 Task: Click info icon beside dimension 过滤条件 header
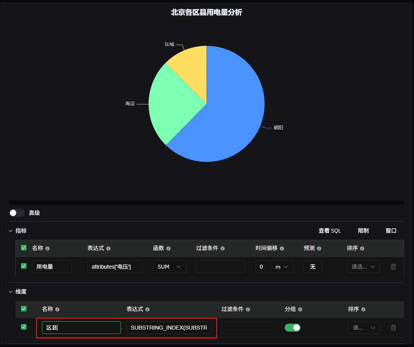[248, 309]
